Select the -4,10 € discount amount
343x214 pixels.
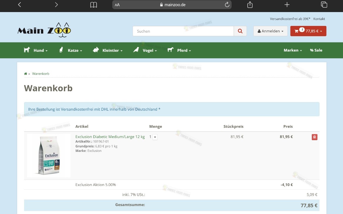(287, 185)
